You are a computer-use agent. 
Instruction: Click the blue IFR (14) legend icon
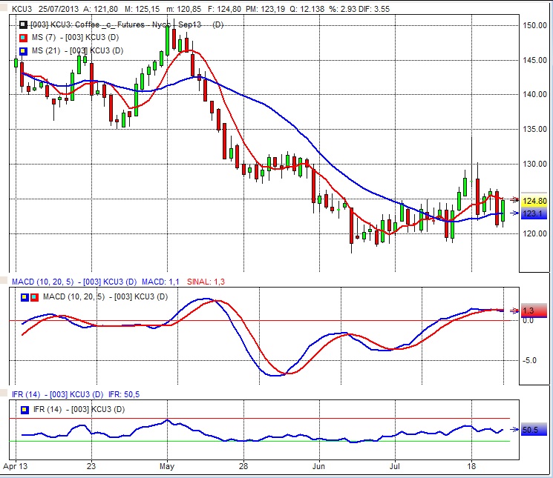[x=24, y=409]
